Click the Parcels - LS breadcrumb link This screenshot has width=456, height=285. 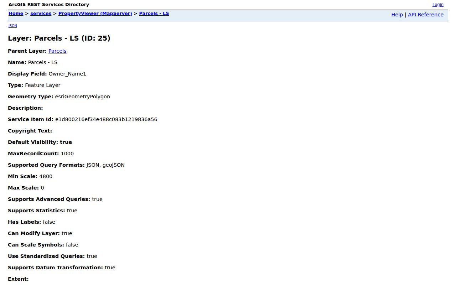click(154, 14)
